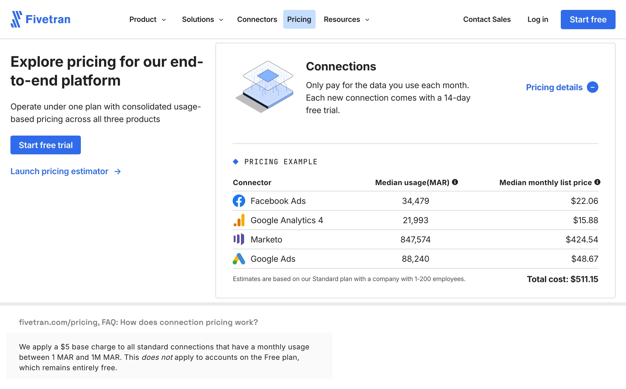The width and height of the screenshot is (626, 389).
Task: Open the Product dropdown menu
Action: [148, 19]
